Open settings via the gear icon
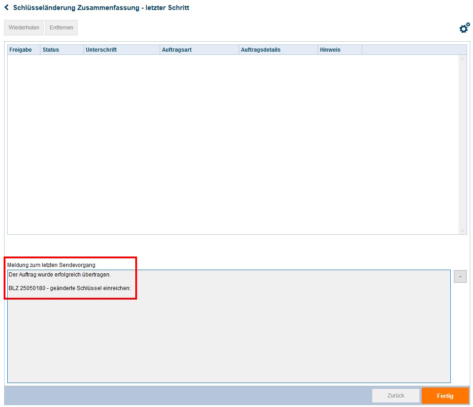Screen dimensions: 473x407 (x=464, y=28)
